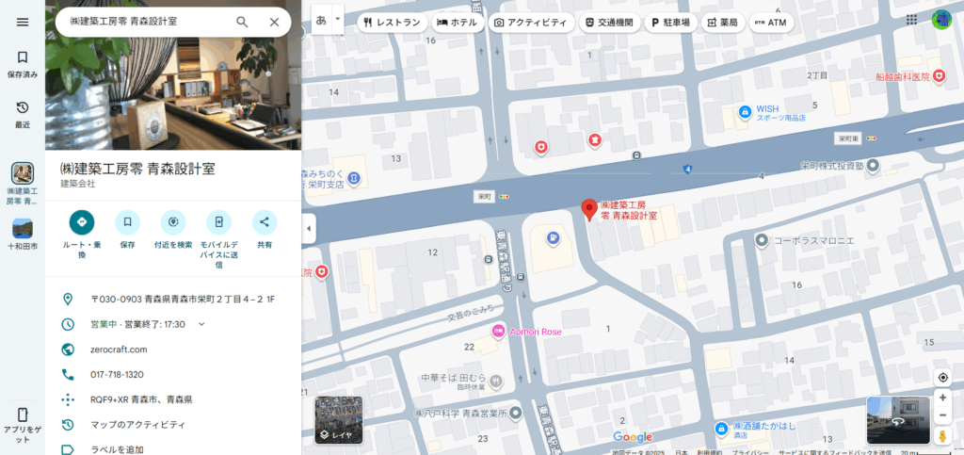Image resolution: width=964 pixels, height=455 pixels.
Task: Click the search magnifier icon
Action: pyautogui.click(x=242, y=22)
